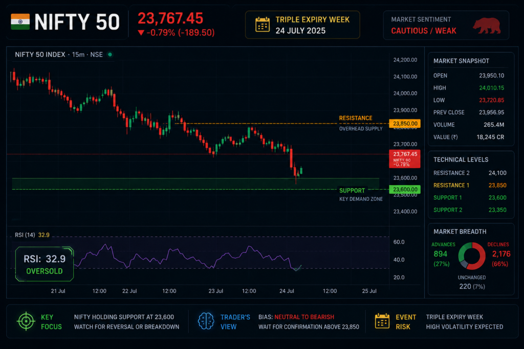524x349 pixels.
Task: Click the 23 Jul date on time axis
Action: 215,291
